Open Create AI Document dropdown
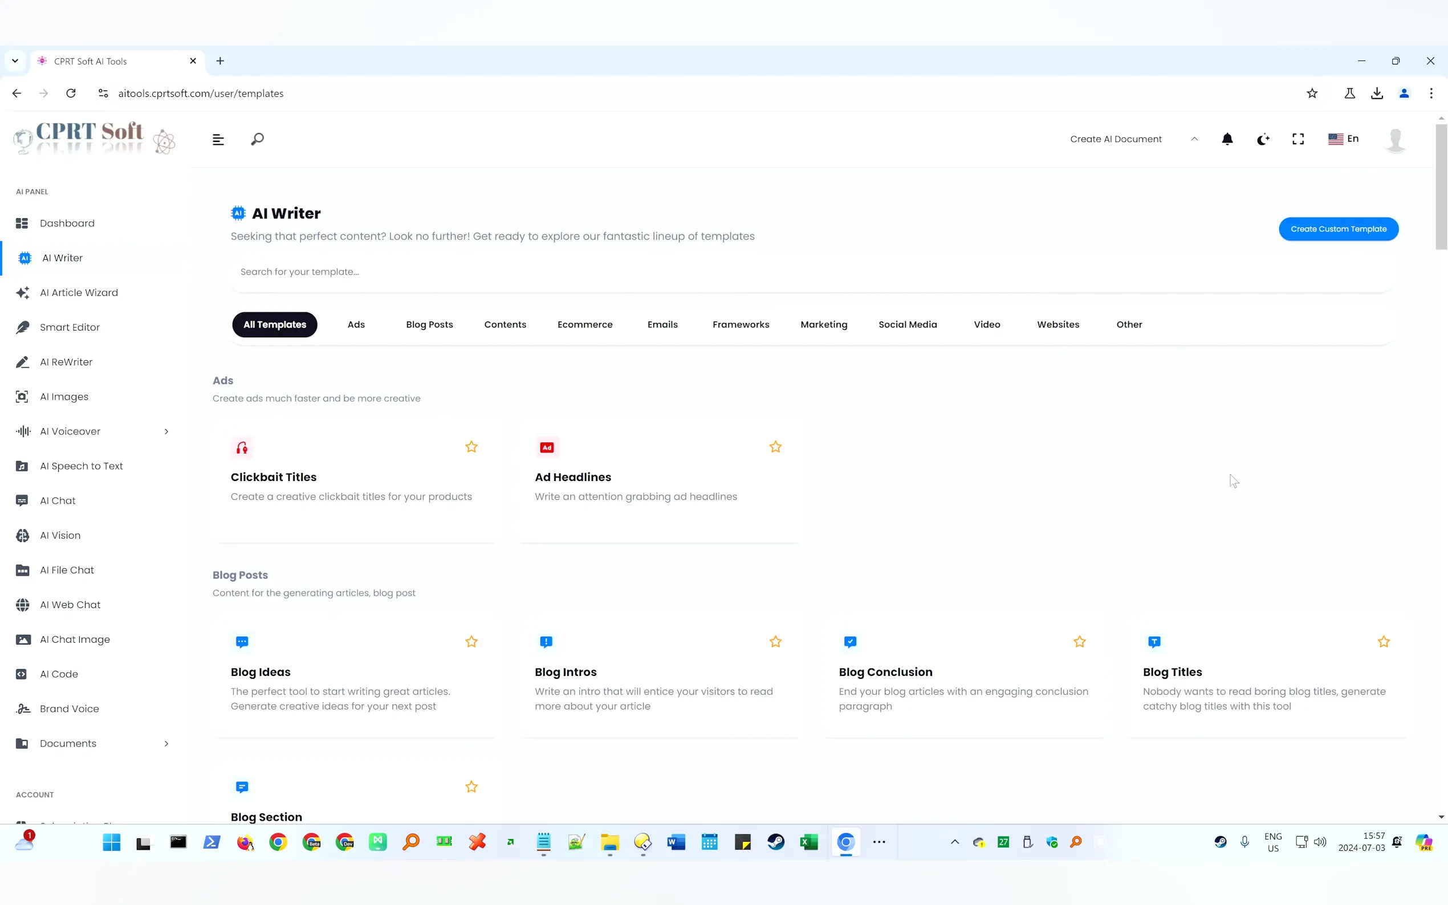 coord(1133,139)
